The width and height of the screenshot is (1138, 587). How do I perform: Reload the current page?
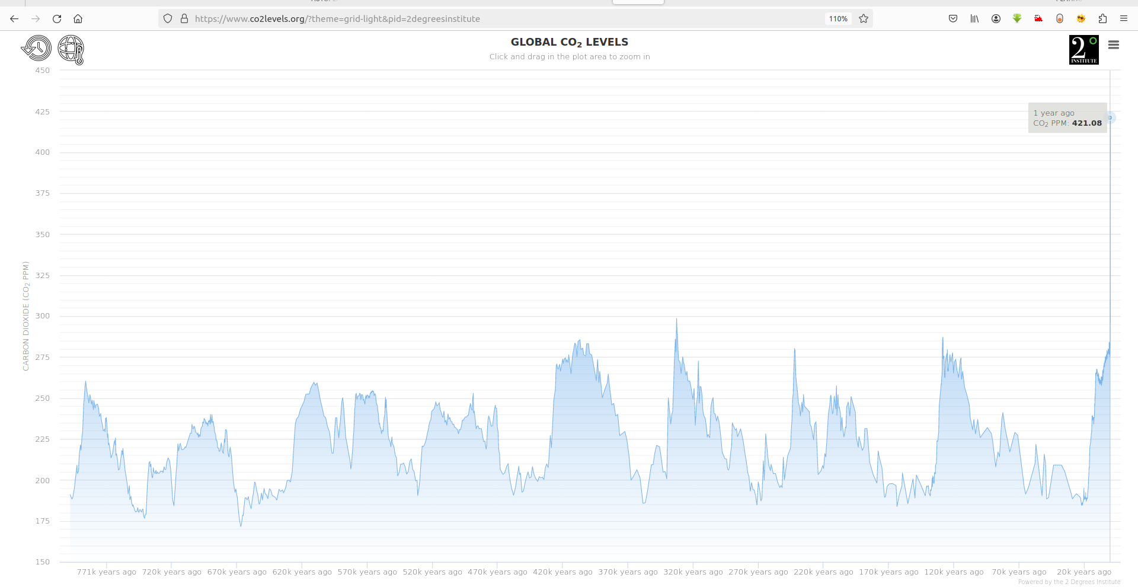pos(57,18)
